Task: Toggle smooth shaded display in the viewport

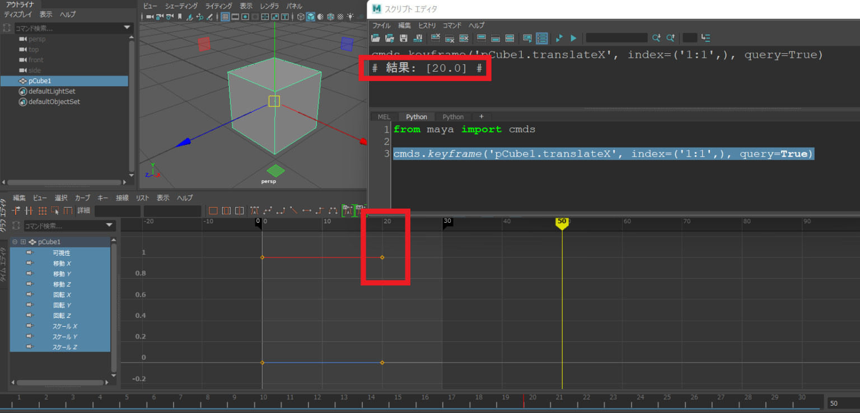Action: pos(311,17)
